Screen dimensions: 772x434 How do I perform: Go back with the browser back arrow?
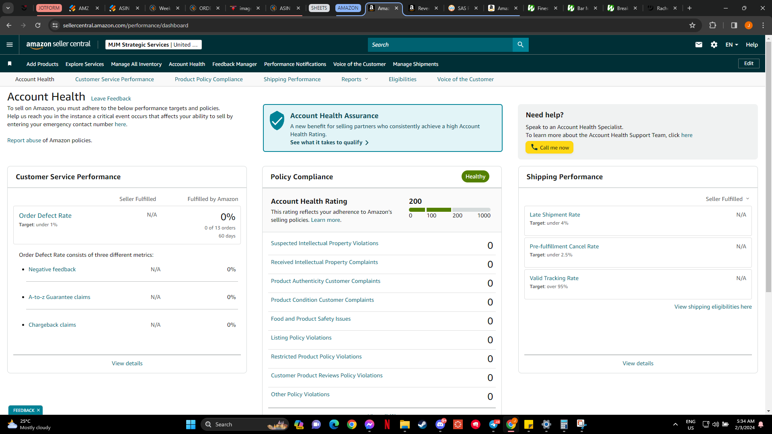click(x=9, y=25)
